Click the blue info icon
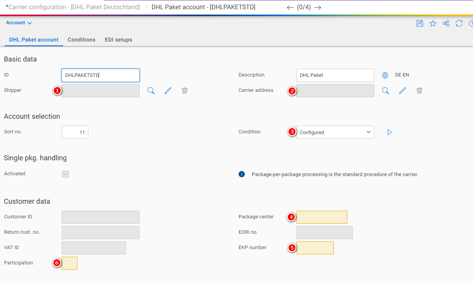Screen dimensions: 473x281 pyautogui.click(x=242, y=174)
